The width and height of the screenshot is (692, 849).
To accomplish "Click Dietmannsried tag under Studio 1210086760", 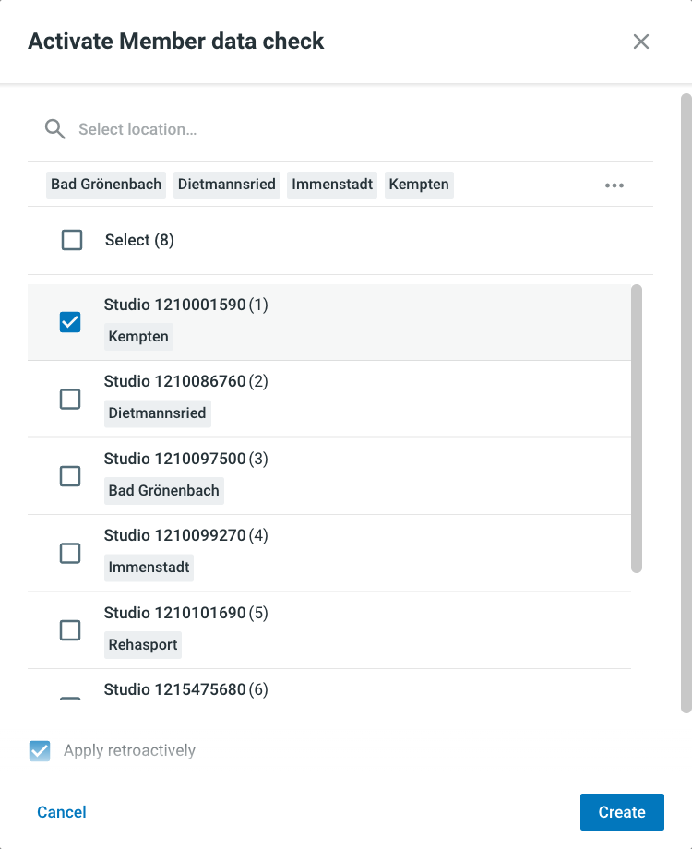I will [x=158, y=413].
